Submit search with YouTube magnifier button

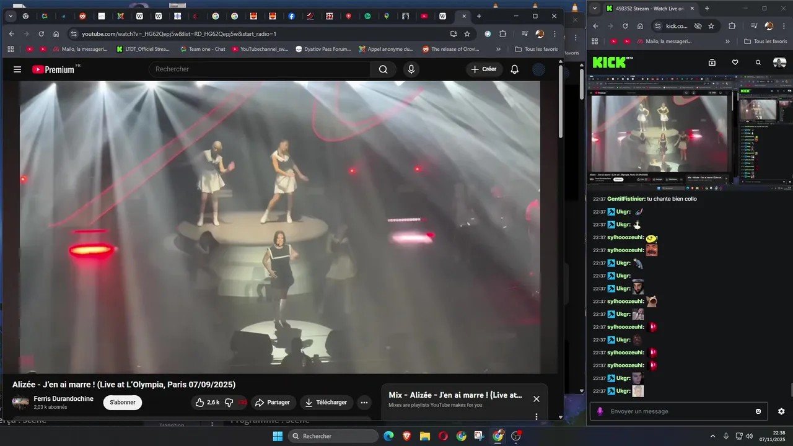(383, 69)
